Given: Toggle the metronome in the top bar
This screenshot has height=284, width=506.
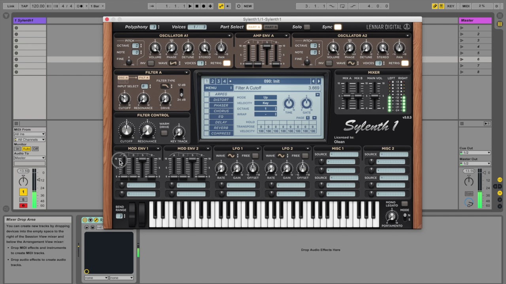Looking at the screenshot, I should pyautogui.click(x=80, y=6).
